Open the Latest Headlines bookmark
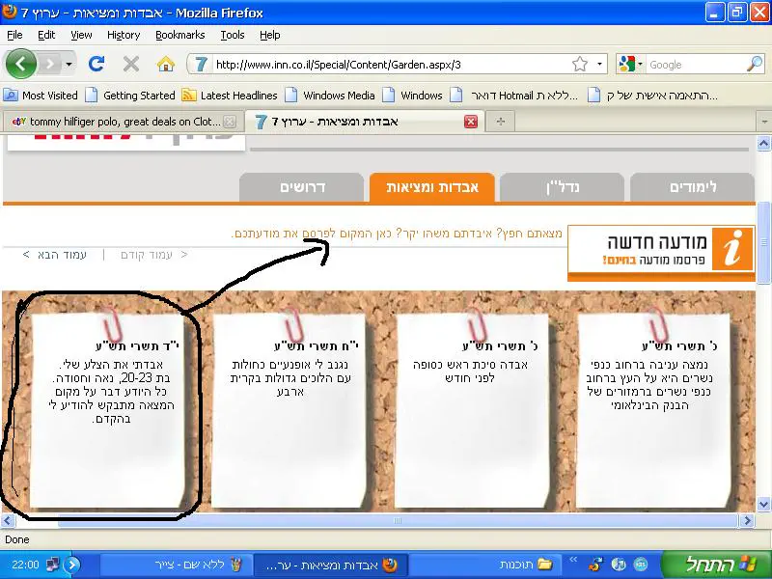 230,96
